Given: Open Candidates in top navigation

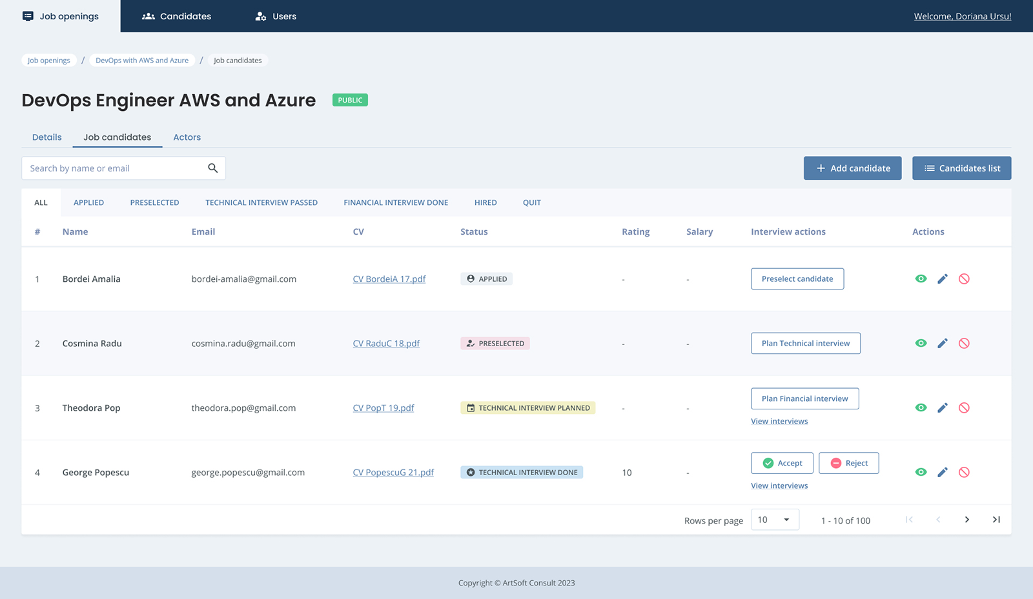Looking at the screenshot, I should pos(176,16).
